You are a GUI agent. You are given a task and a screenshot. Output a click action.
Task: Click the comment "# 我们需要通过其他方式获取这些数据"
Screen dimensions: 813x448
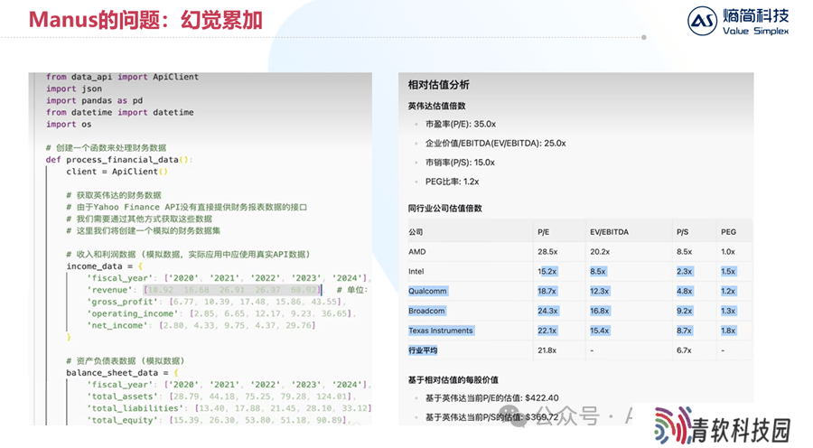point(139,219)
